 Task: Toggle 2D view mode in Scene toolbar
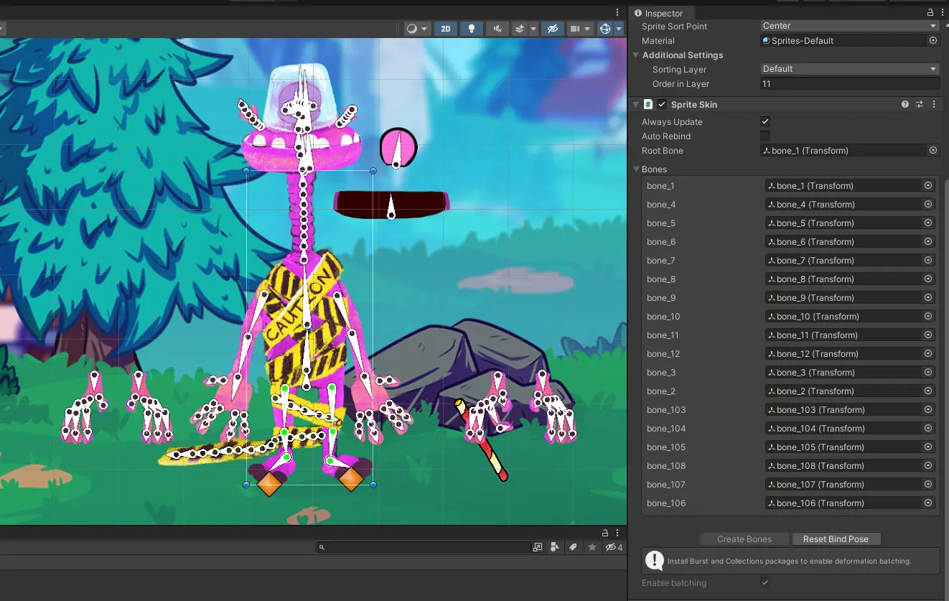tap(446, 29)
